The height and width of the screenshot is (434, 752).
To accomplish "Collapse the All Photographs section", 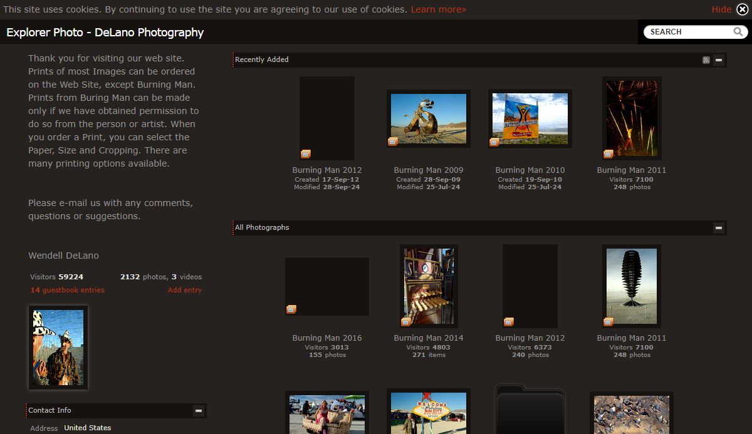I will [719, 228].
